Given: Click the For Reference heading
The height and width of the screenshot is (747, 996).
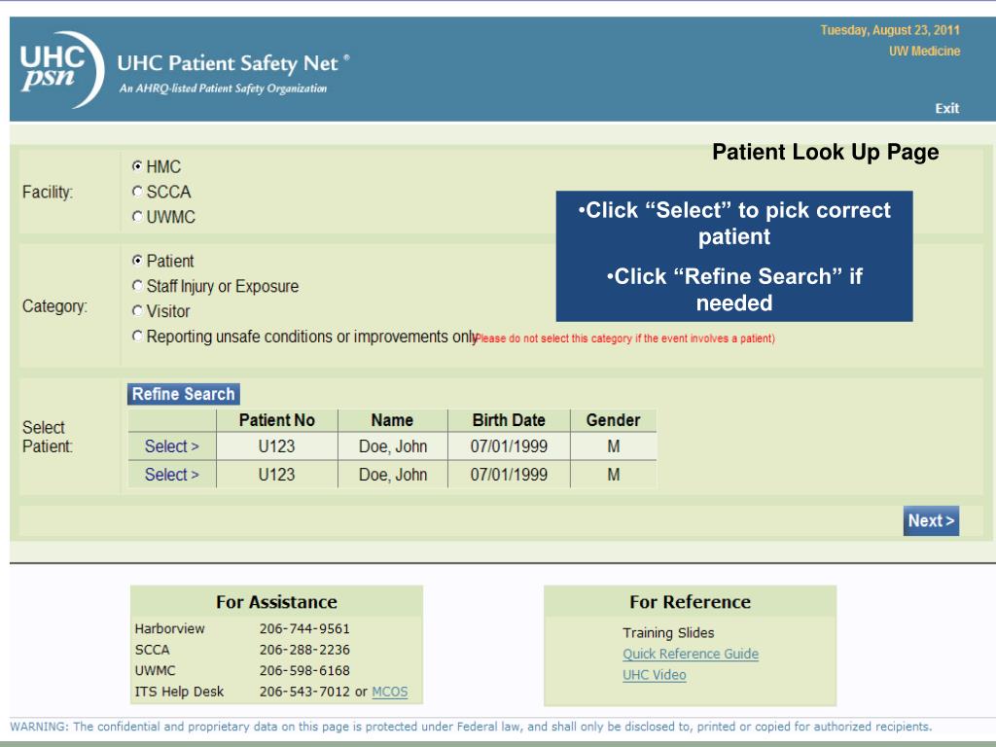Looking at the screenshot, I should pos(690,602).
